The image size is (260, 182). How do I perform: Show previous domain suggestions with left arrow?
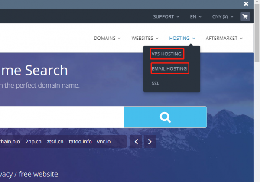pyautogui.click(x=136, y=141)
